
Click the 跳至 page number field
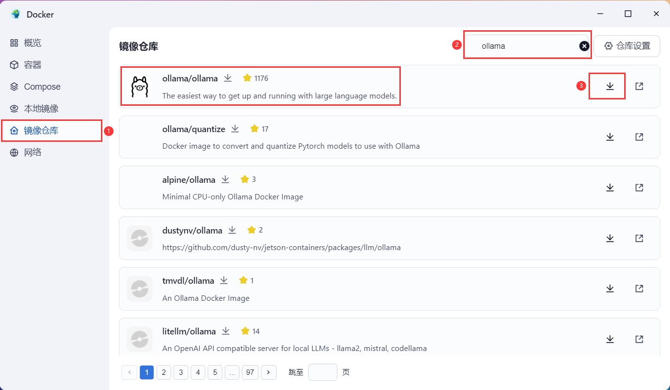(322, 372)
